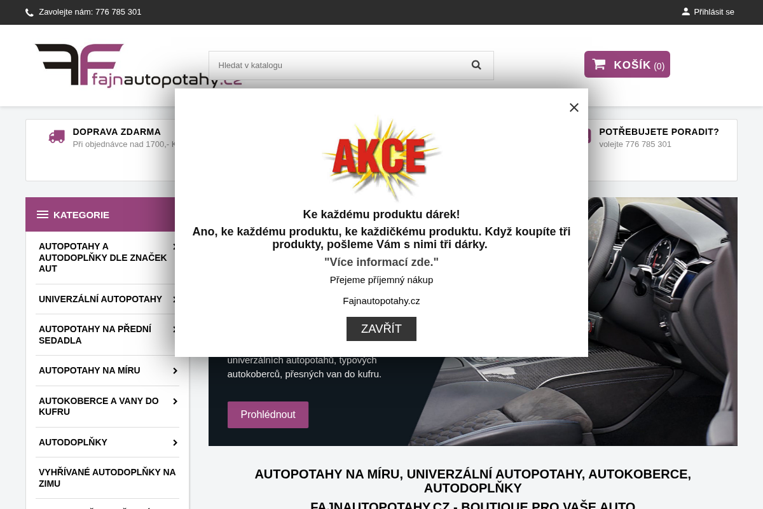Screen dimensions: 763x509
Task: Click "Více informací zde." link
Action: pyautogui.click(x=381, y=262)
